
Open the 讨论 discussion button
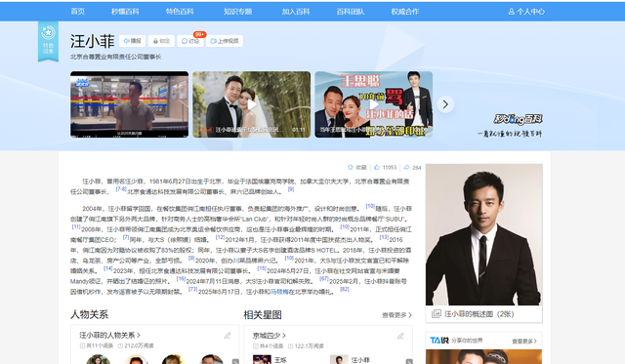click(x=190, y=41)
